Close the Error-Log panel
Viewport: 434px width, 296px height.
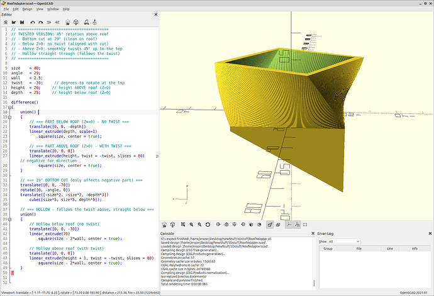(x=430, y=234)
